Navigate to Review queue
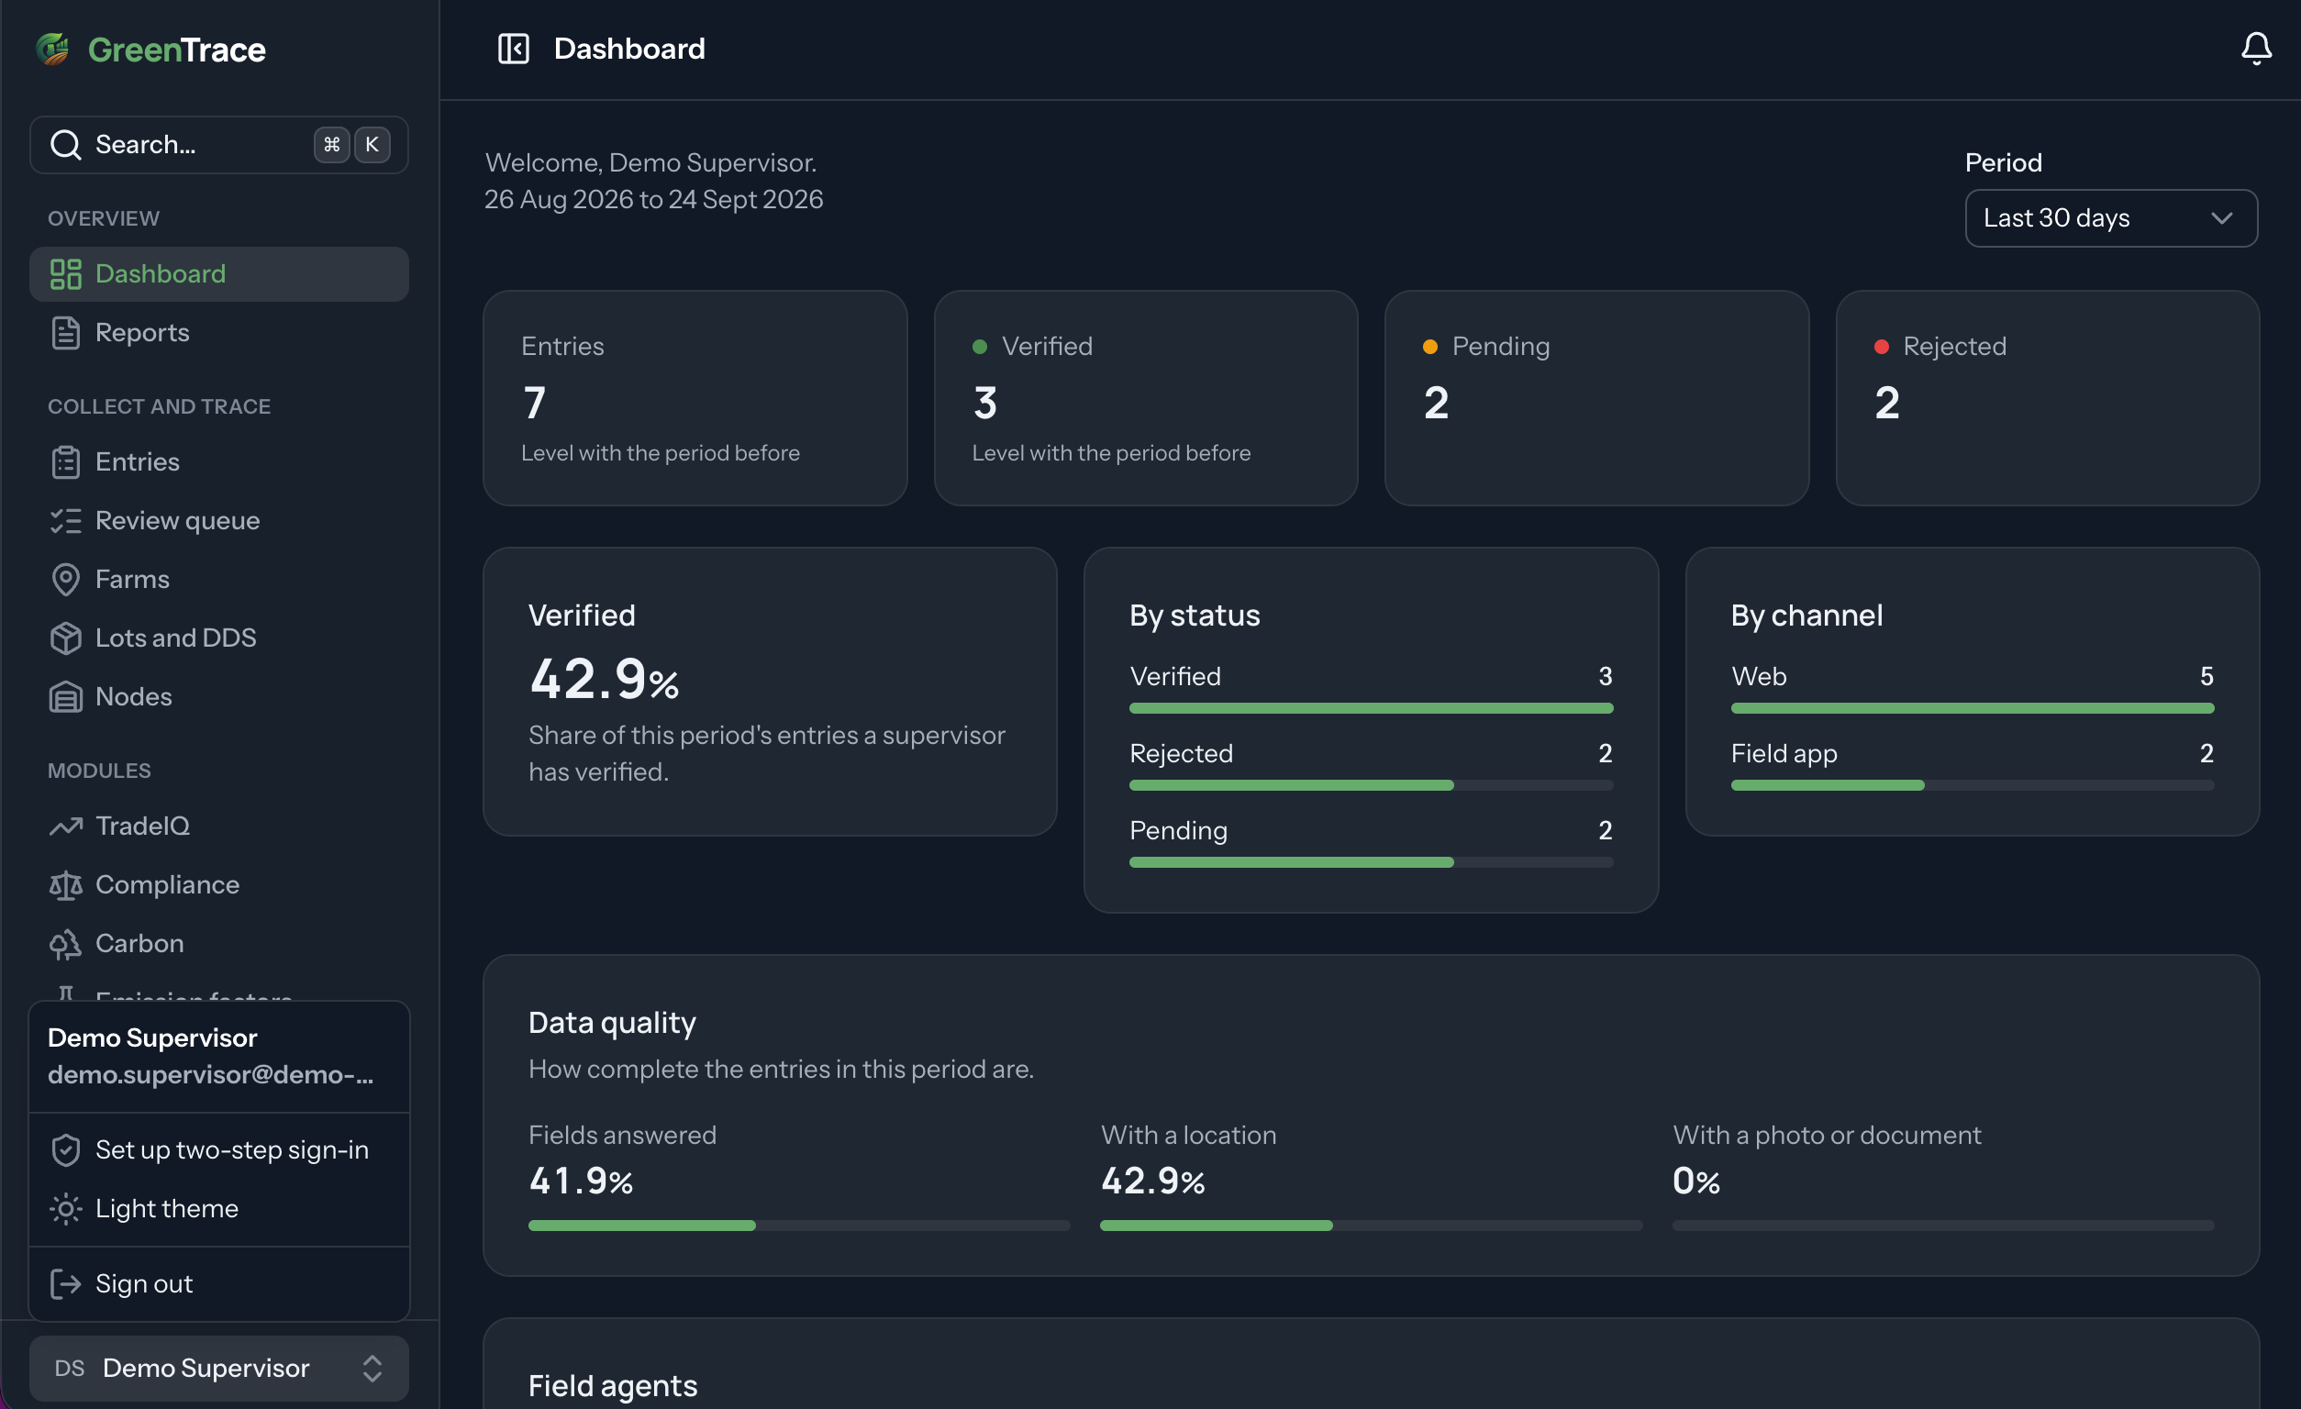The width and height of the screenshot is (2301, 1409). click(219, 521)
